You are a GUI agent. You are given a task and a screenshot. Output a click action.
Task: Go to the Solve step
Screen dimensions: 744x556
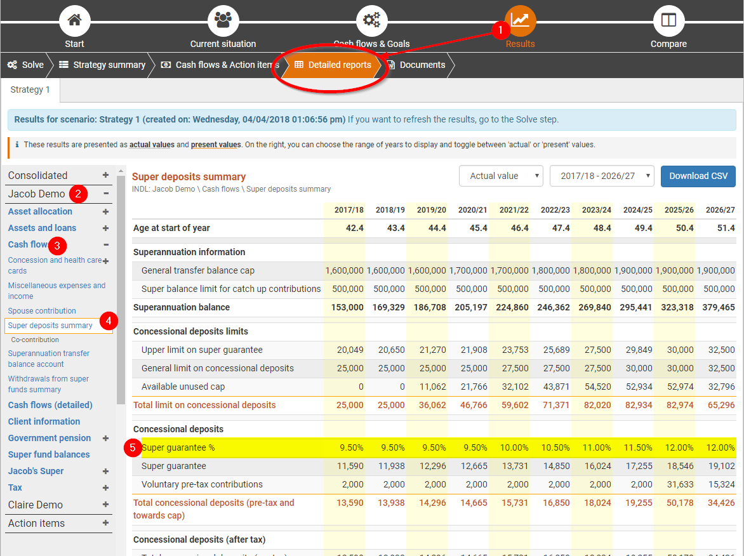click(26, 65)
